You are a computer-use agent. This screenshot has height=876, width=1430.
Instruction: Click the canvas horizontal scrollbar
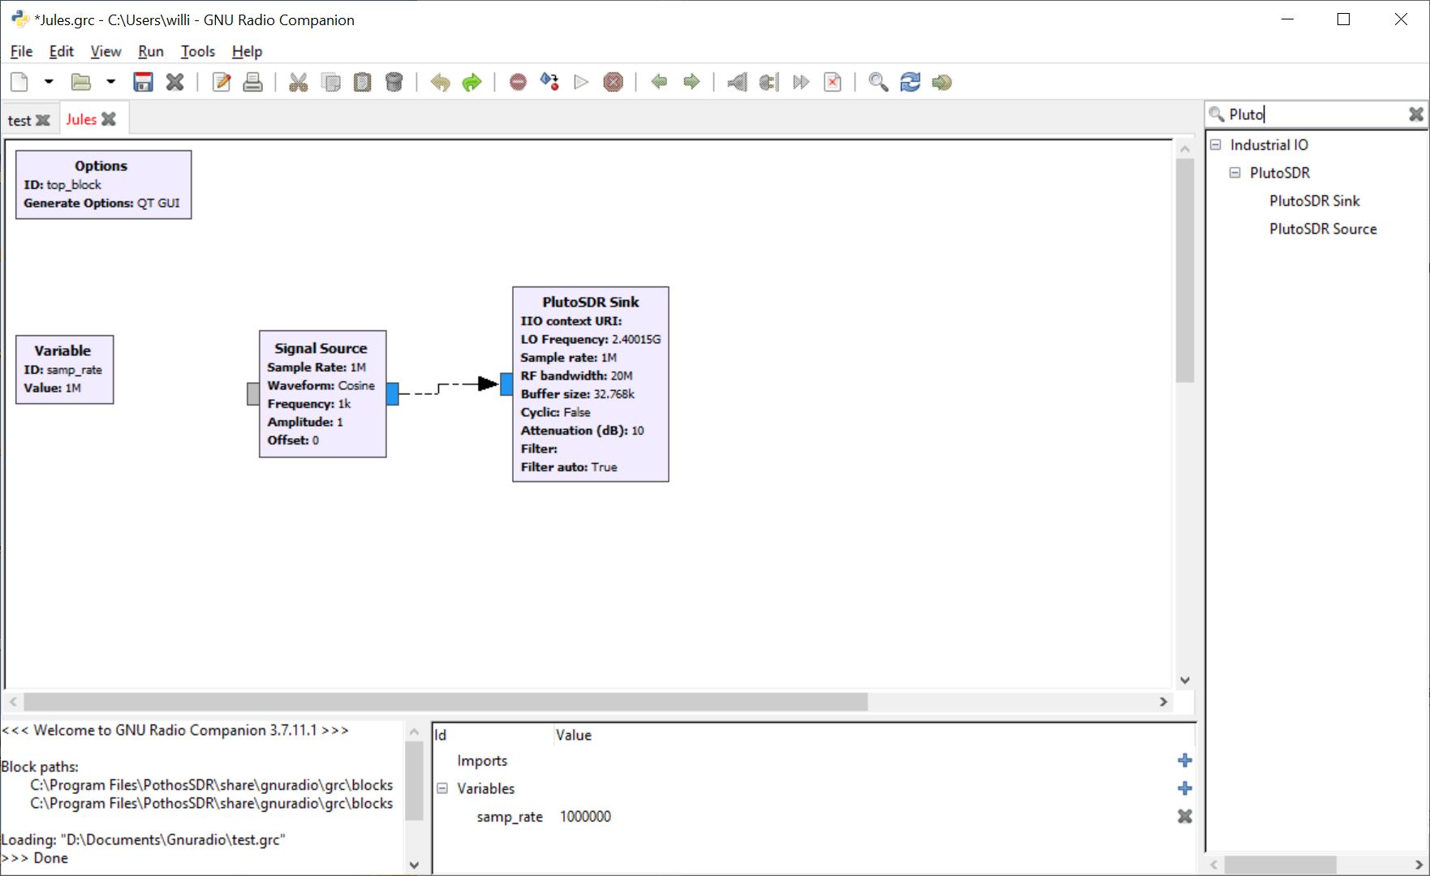(446, 702)
